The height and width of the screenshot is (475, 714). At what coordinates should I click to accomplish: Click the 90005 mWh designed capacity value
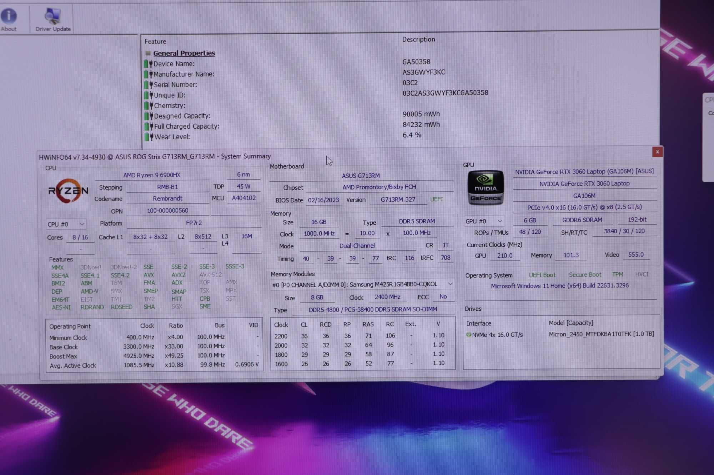click(421, 114)
